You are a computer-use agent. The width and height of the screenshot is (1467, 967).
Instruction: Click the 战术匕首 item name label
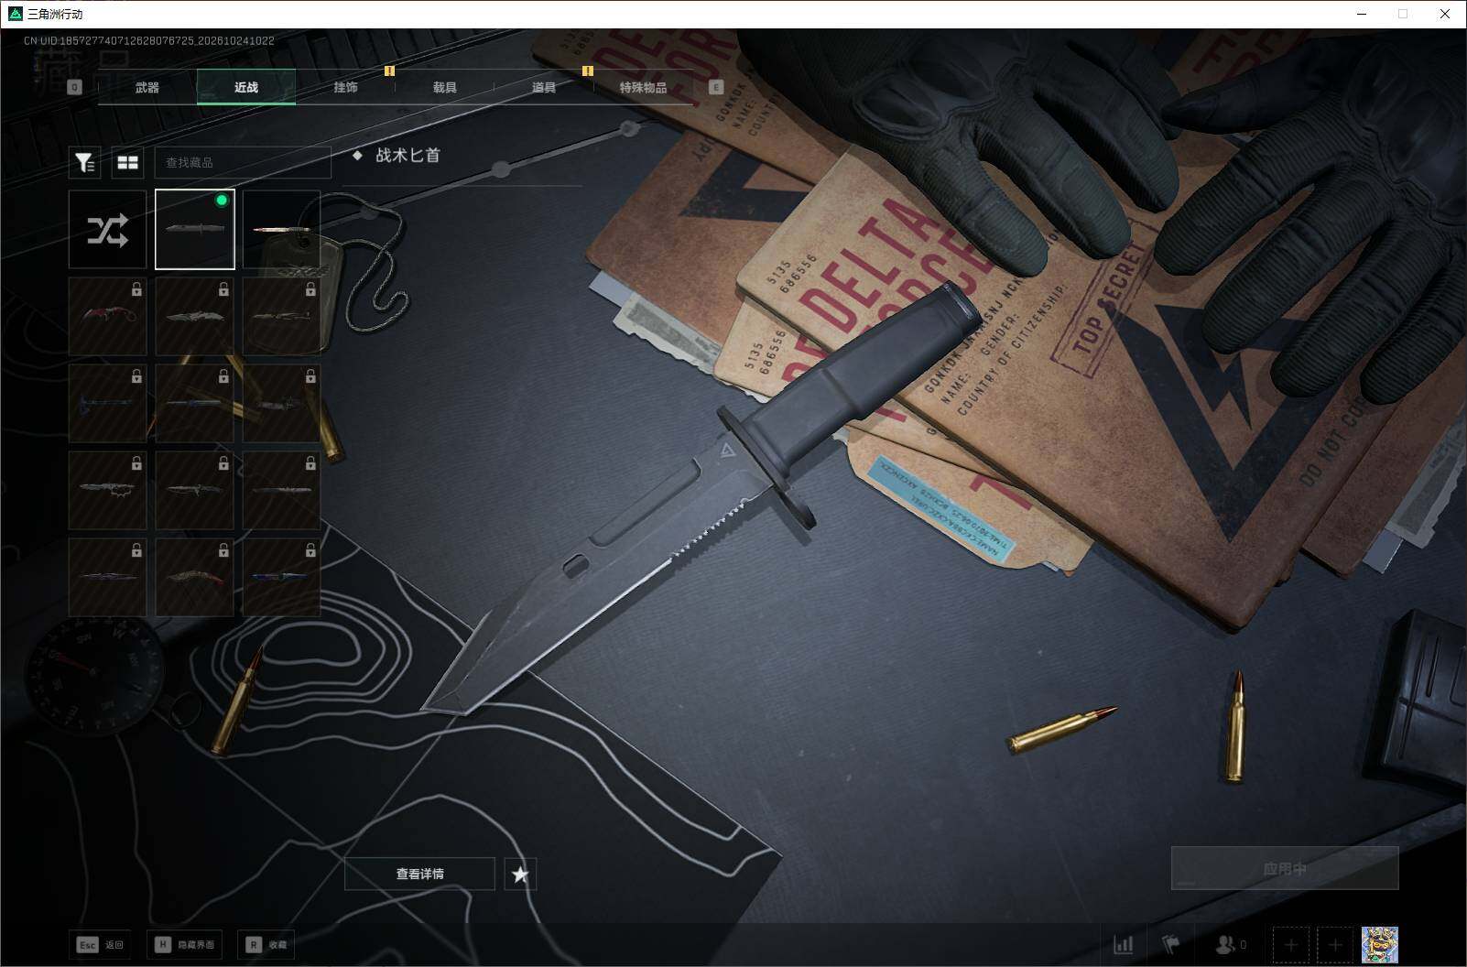click(x=407, y=156)
